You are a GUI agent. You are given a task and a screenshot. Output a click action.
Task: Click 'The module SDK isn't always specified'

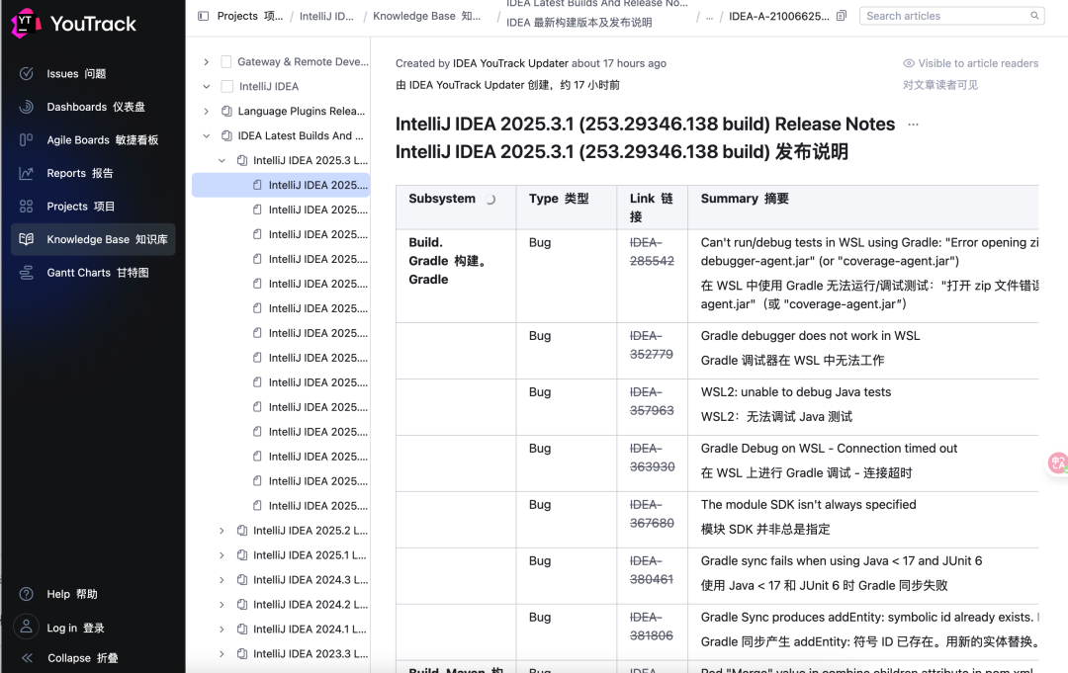pos(809,505)
